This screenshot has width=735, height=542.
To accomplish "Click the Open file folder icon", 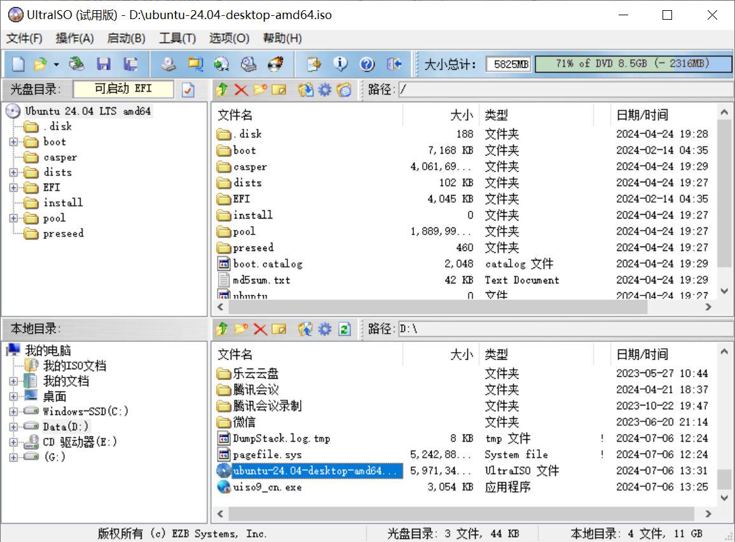I will tap(40, 64).
